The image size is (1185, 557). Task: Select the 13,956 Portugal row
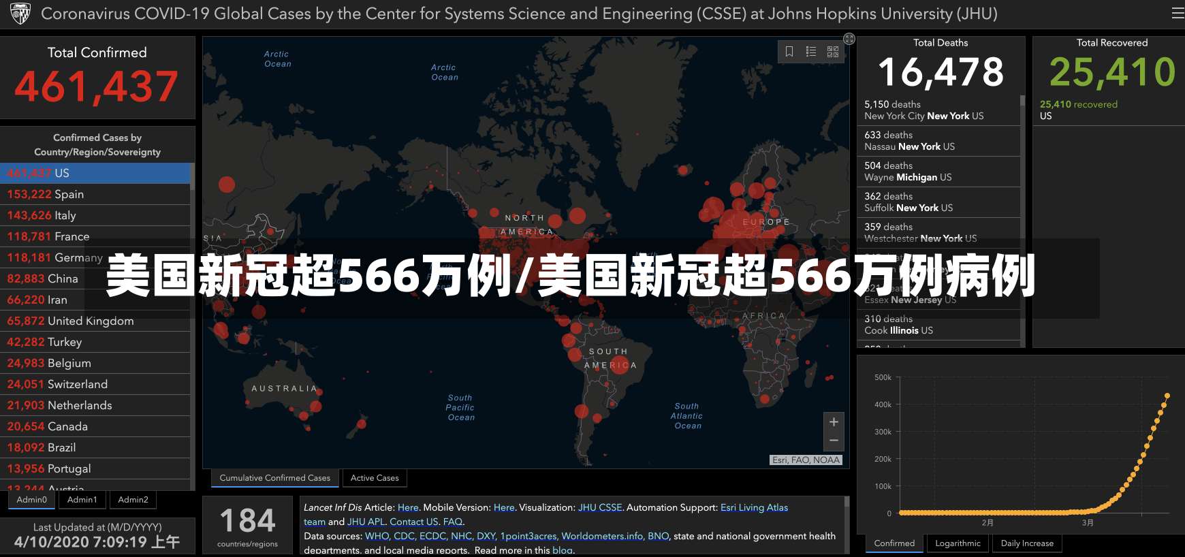(x=95, y=468)
